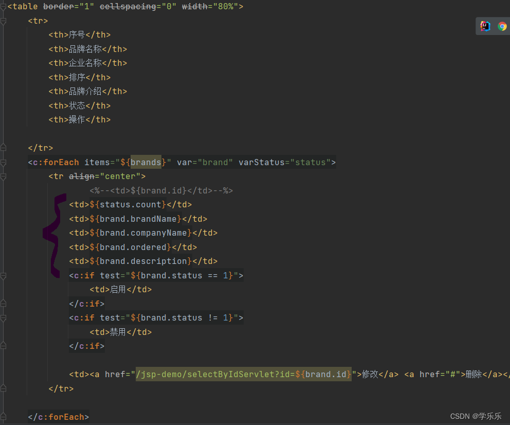Click the <th>企业名称</th> line
Image resolution: width=510 pixels, height=425 pixels.
[87, 63]
